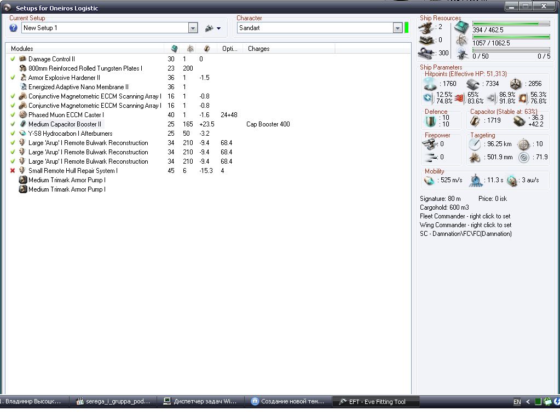Screen dimensions: 560x416
Task: Click the 800mm Reinforced Rolled Tungsten Plates icon
Action: 23,68
